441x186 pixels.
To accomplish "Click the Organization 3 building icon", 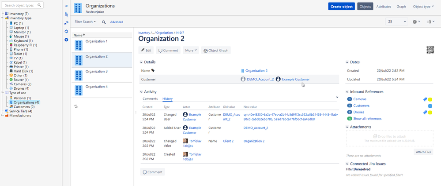I will [x=79, y=75].
